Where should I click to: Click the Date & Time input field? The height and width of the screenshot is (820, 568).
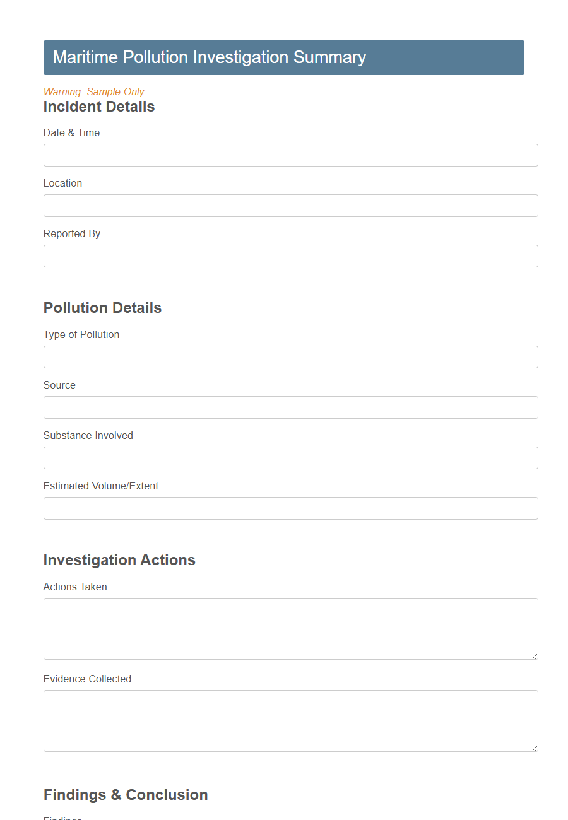(290, 155)
